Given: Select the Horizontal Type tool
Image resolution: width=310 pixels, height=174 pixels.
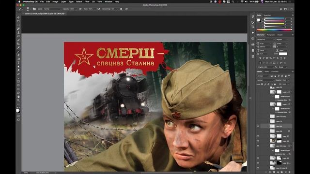Looking at the screenshot, I should pos(18,63).
